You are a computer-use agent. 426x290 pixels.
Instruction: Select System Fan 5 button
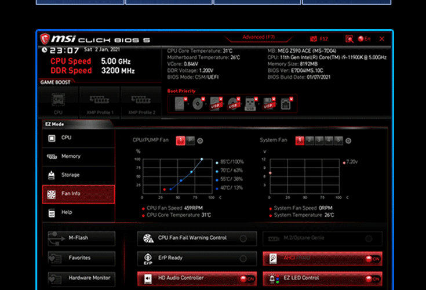click(x=338, y=140)
